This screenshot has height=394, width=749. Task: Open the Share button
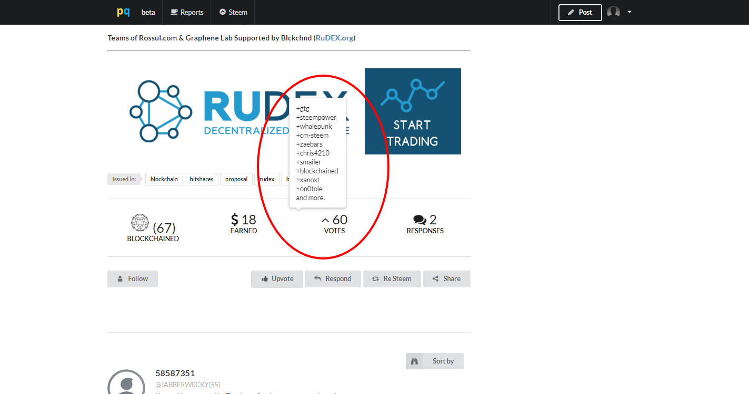click(x=447, y=279)
